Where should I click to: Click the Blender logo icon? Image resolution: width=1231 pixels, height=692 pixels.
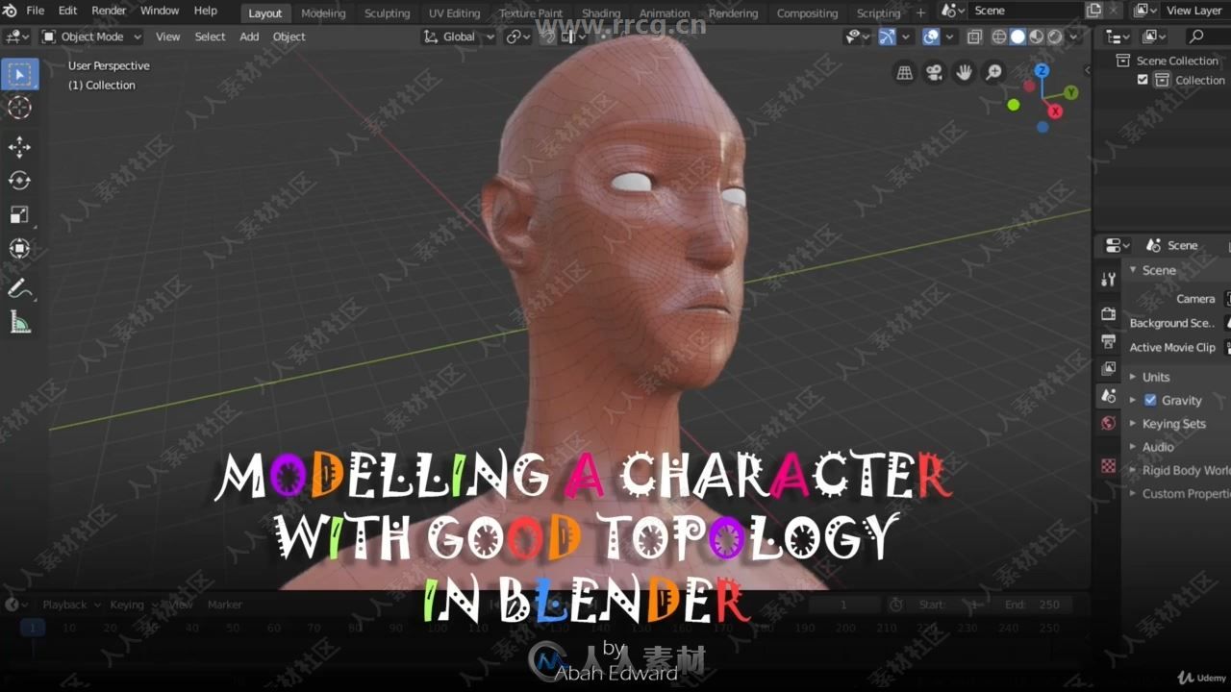(x=10, y=11)
